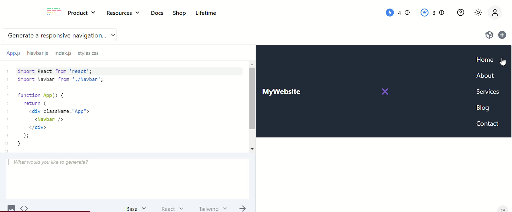Open the Generate a responsive navigation dropdown

click(x=60, y=35)
